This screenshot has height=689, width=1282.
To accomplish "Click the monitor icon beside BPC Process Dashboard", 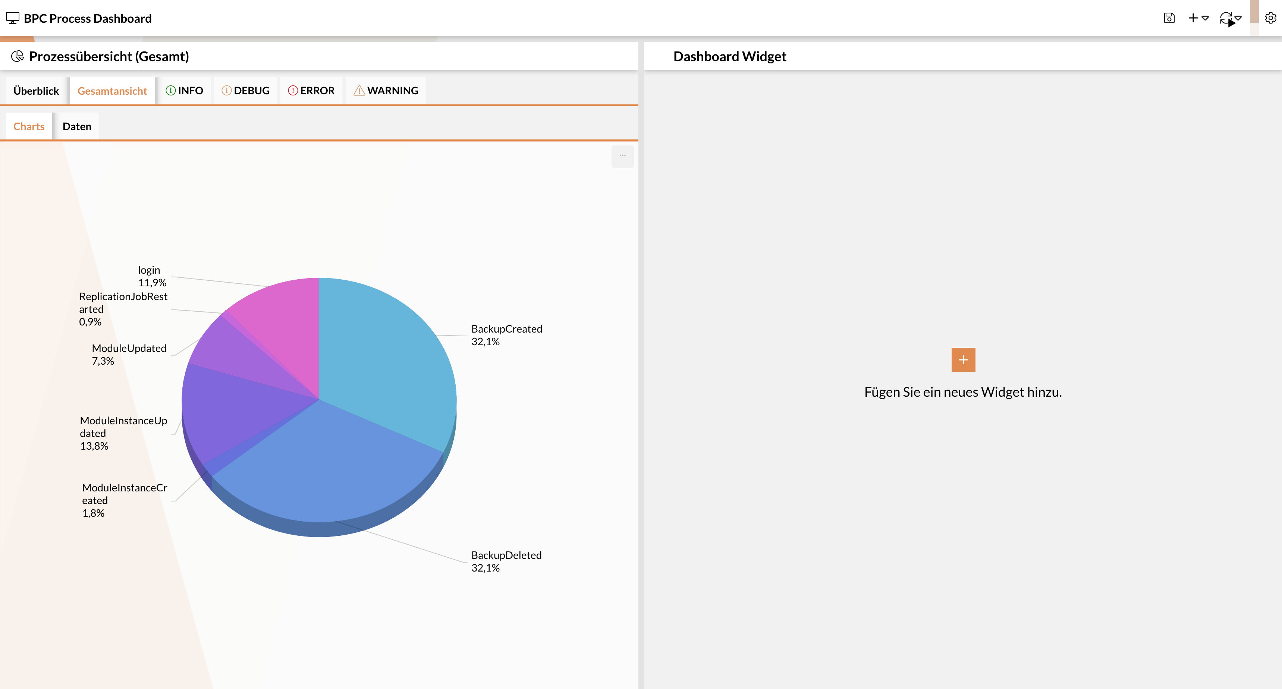I will coord(12,18).
